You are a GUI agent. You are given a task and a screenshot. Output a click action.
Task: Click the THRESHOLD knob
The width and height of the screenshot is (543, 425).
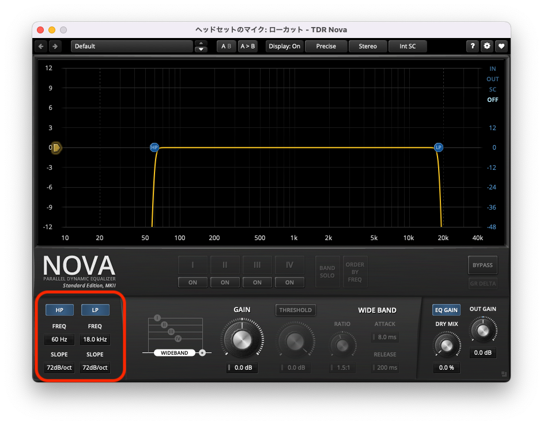(x=295, y=341)
